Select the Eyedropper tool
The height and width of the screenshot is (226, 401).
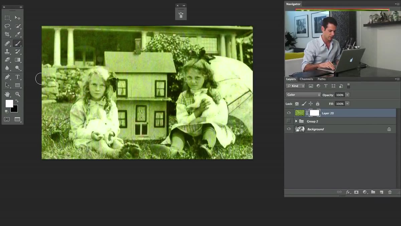tap(18, 34)
